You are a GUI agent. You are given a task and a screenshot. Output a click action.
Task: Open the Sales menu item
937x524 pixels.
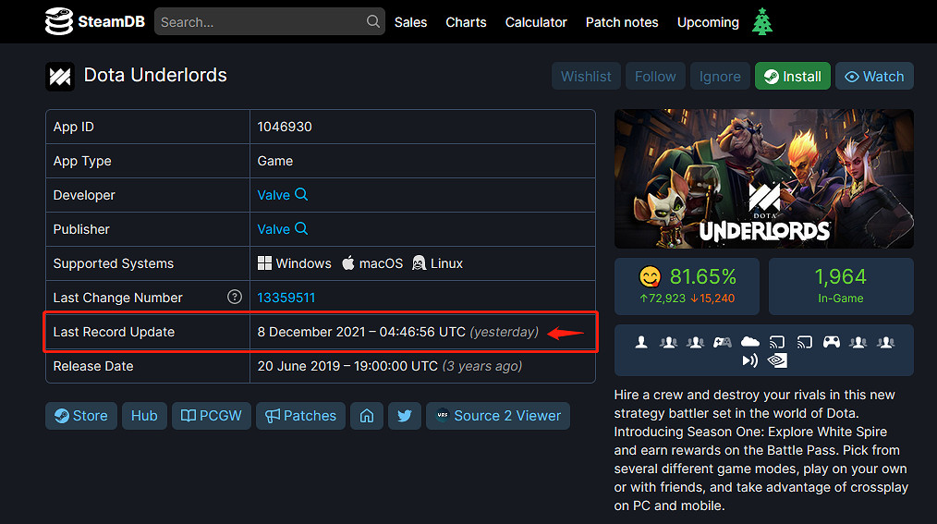(410, 22)
